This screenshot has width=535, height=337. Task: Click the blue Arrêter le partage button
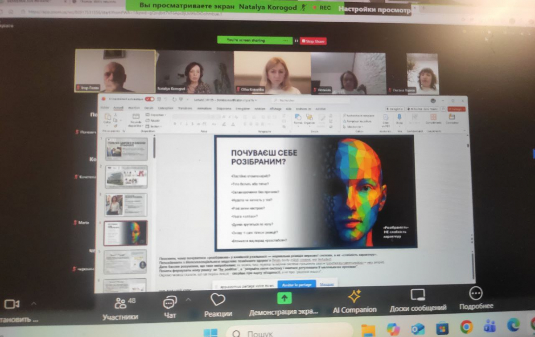click(x=296, y=284)
